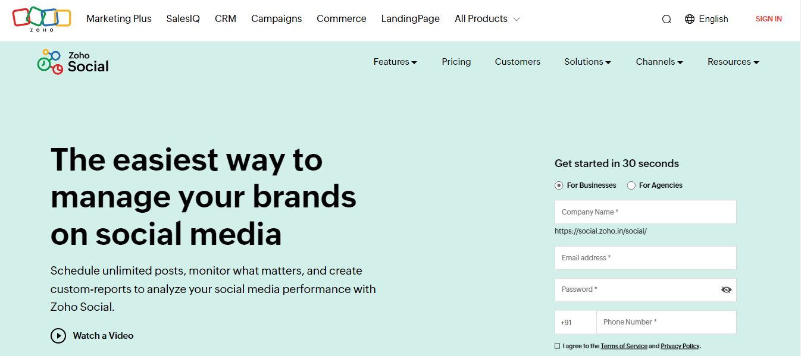Click the Zoho Social logo
The width and height of the screenshot is (801, 356).
click(73, 62)
